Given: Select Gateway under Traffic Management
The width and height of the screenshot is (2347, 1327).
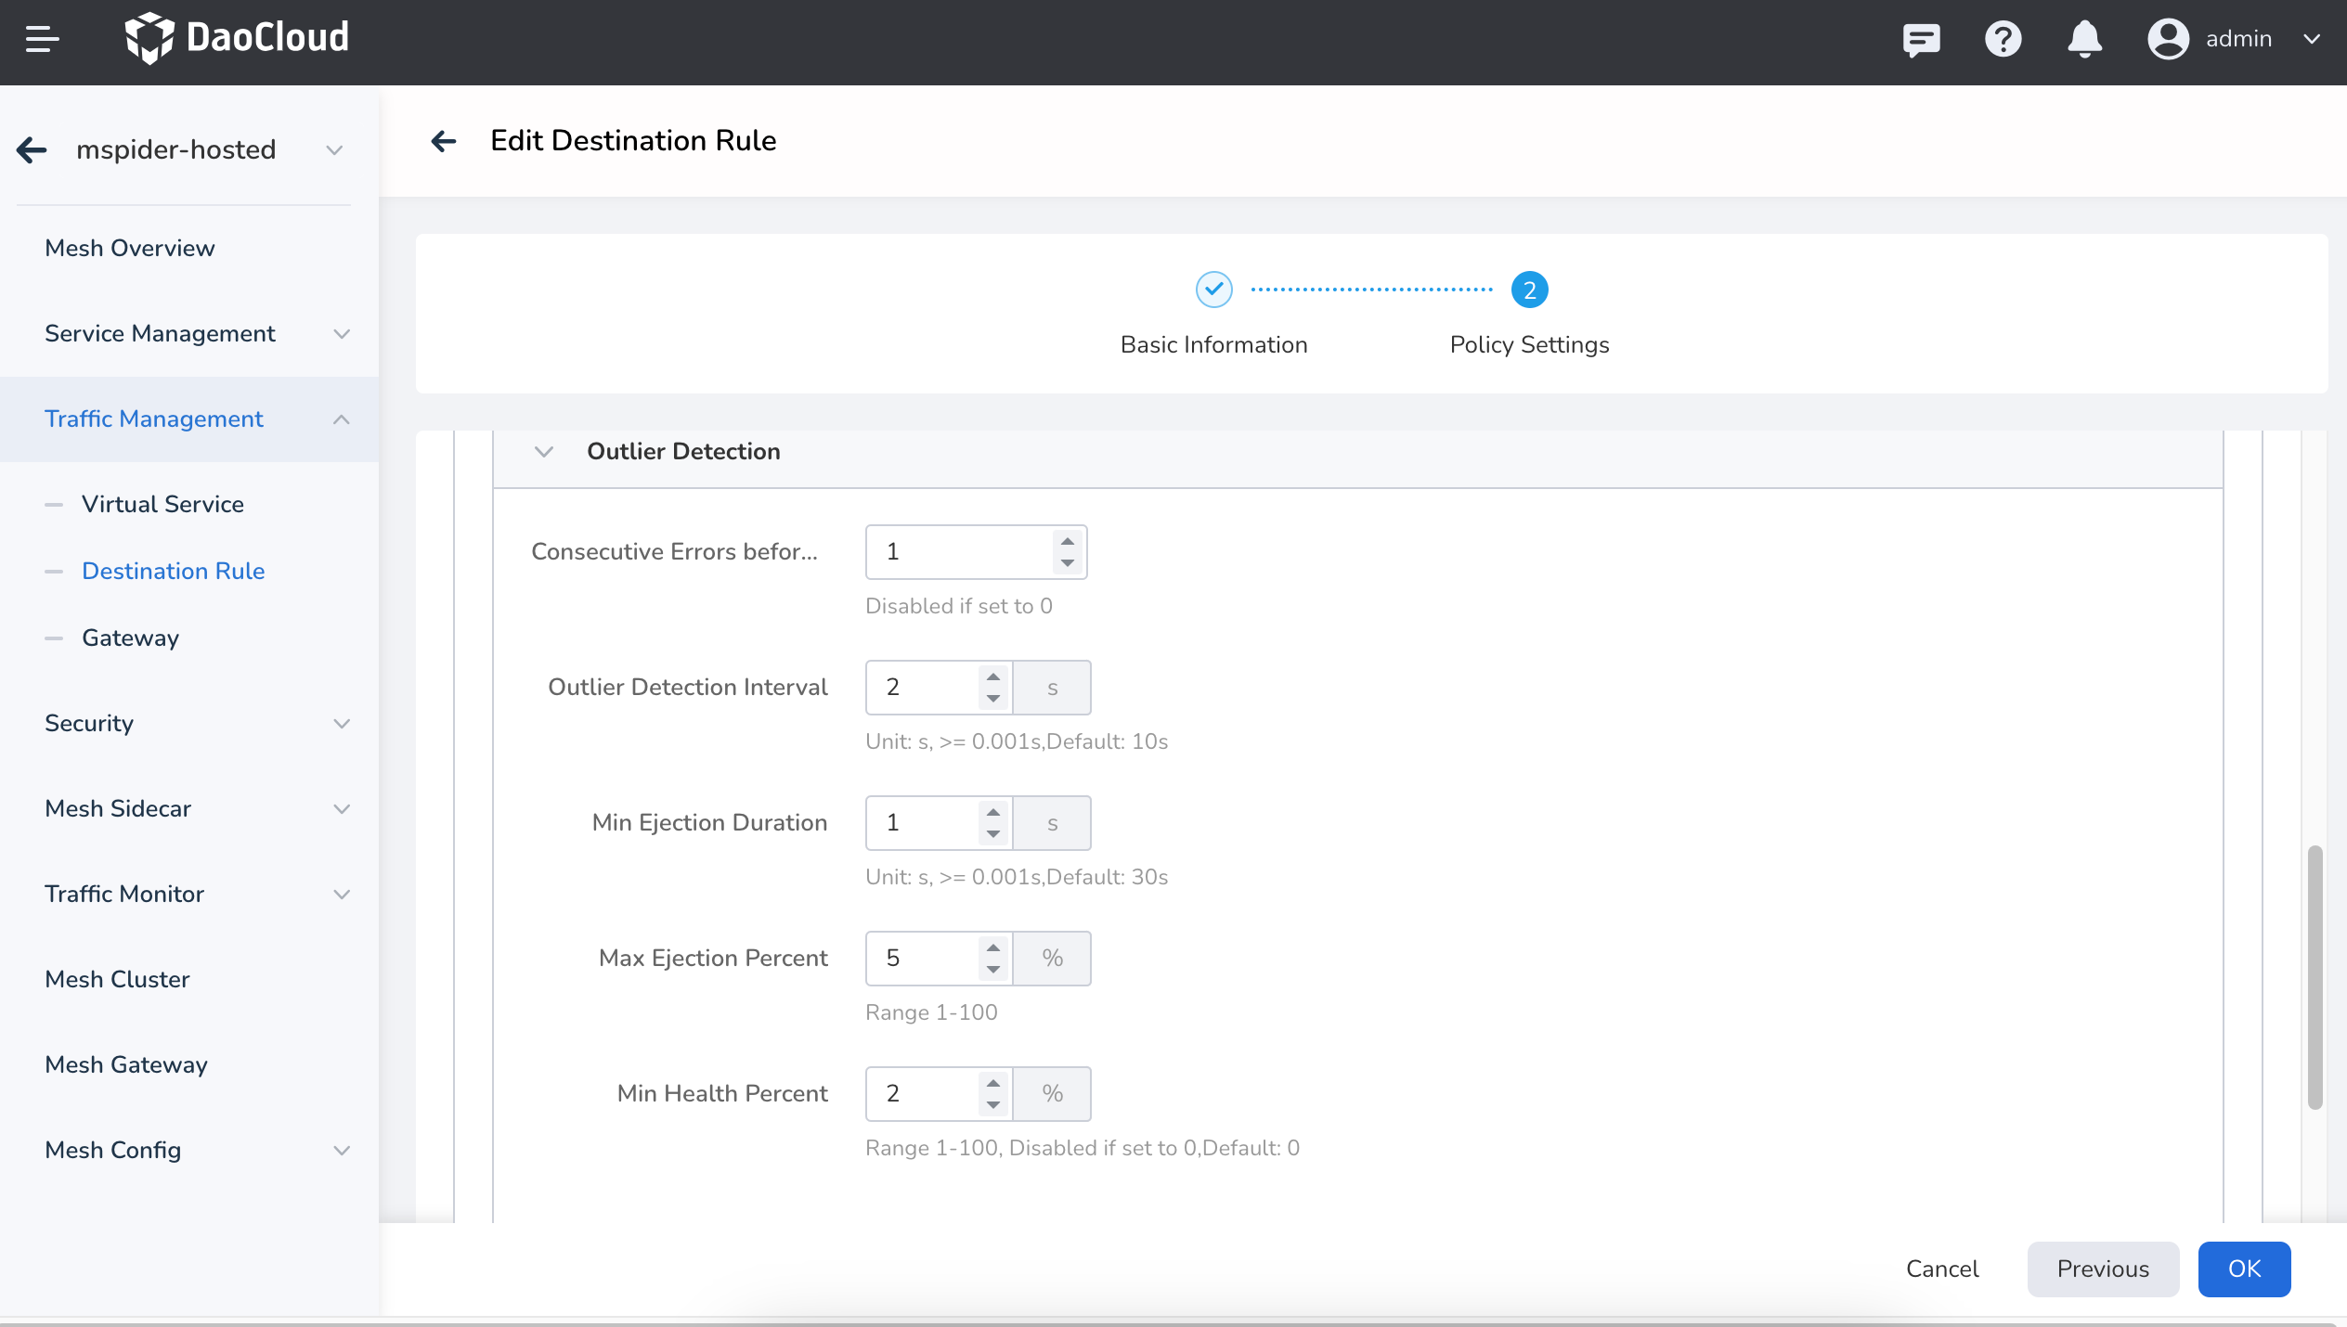Looking at the screenshot, I should coord(130,638).
